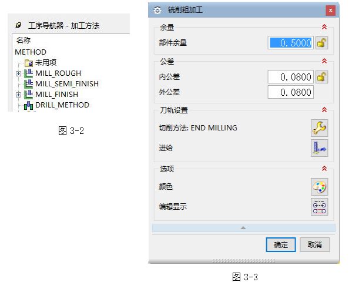
Task: Select DRILL_METHOD in the tree
Action: [x=62, y=105]
